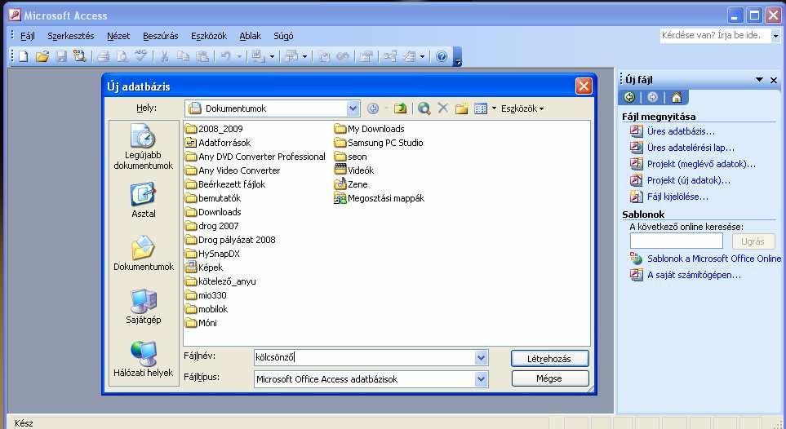
Task: Select the Videók folder
Action: click(354, 170)
